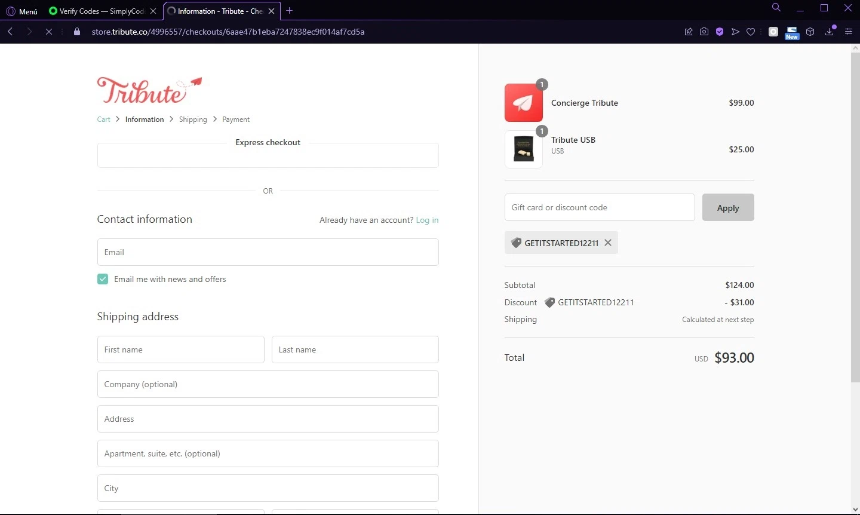Viewport: 860px width, 515px height.
Task: Take a snapshot with the camera icon
Action: pos(704,32)
